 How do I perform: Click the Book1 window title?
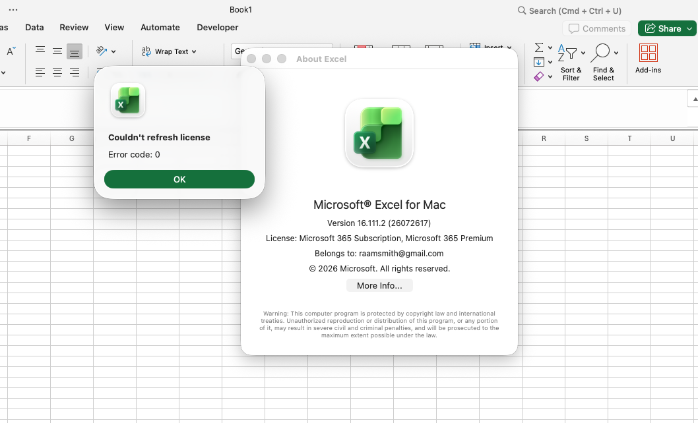(x=241, y=9)
